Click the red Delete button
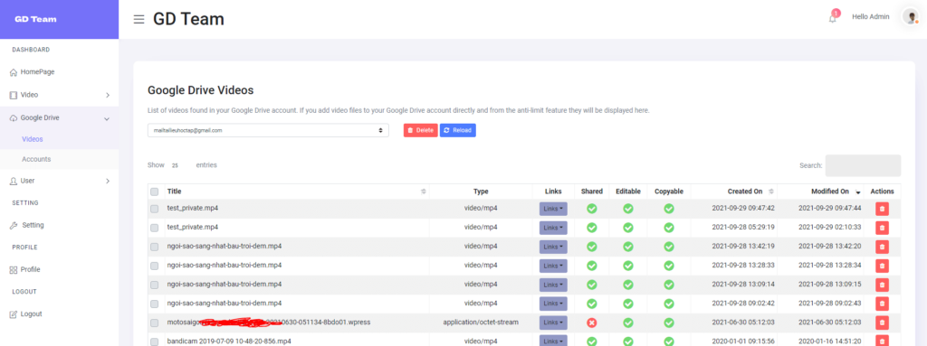927x346 pixels. tap(420, 130)
